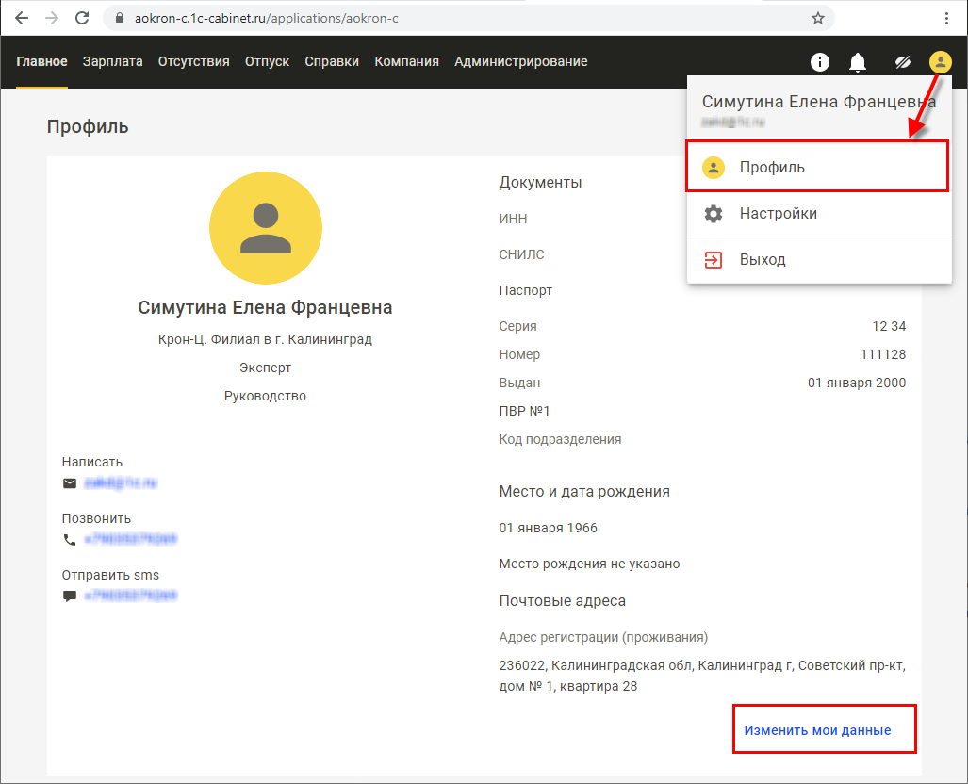Open Настройки from user menu

point(778,214)
